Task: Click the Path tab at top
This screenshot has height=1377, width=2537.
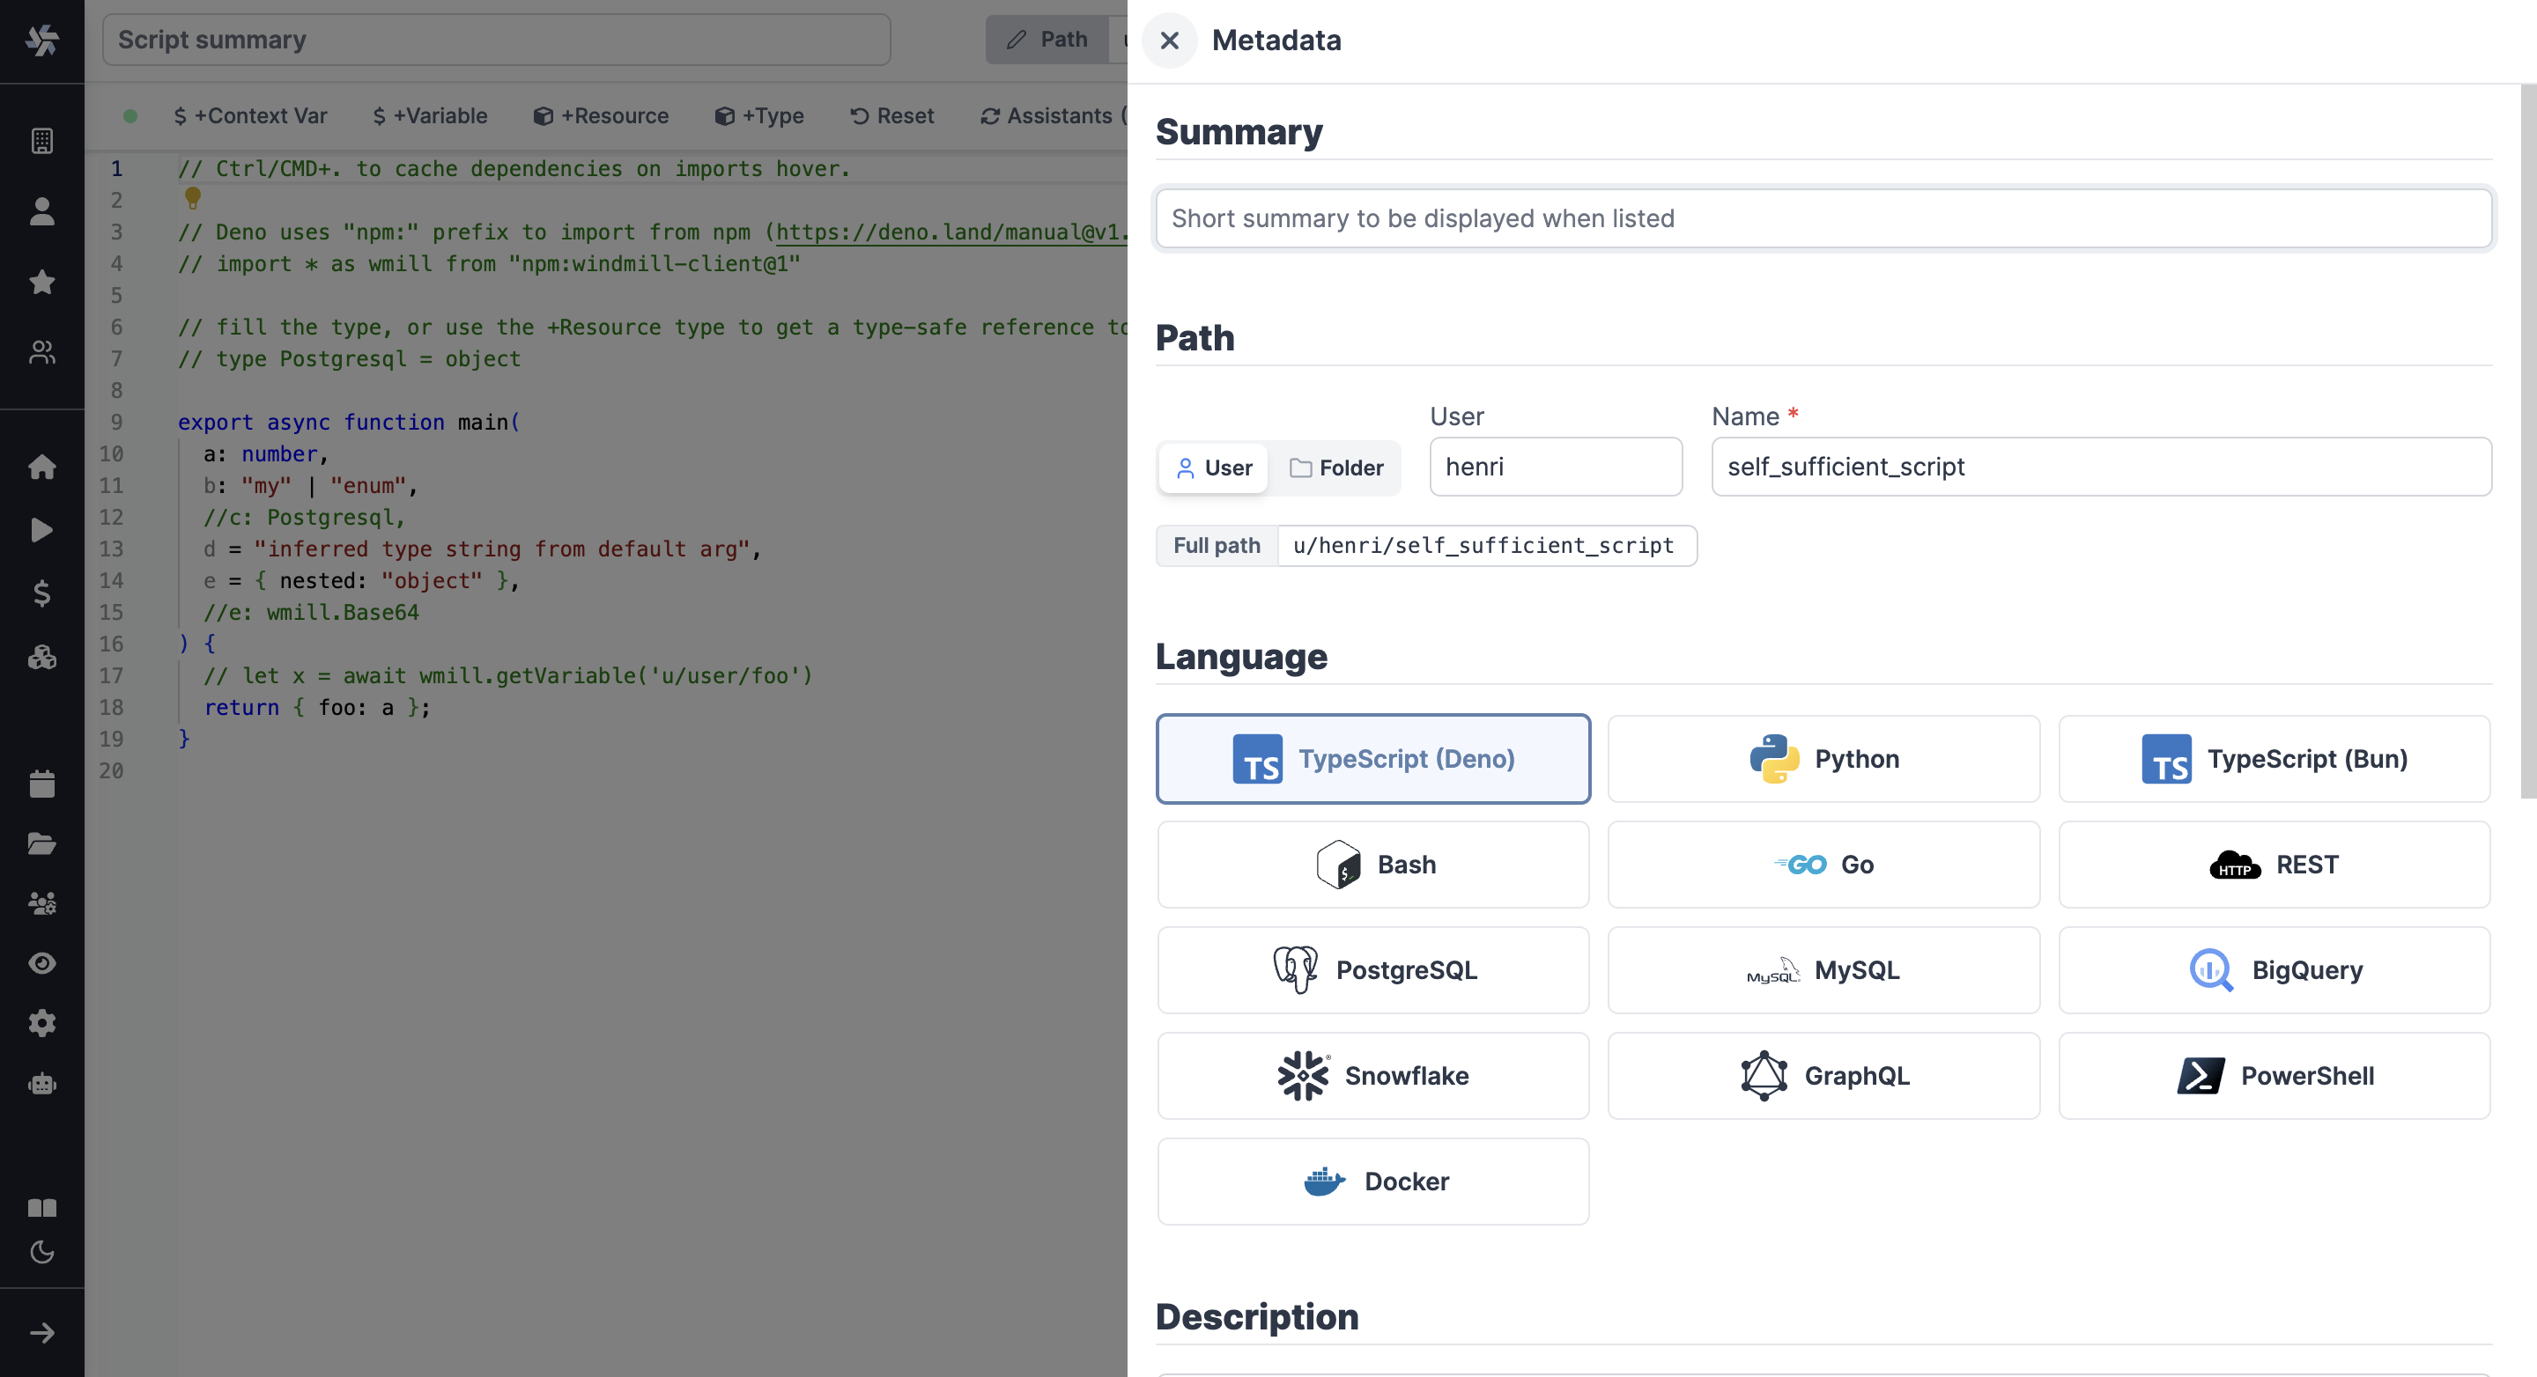Action: click(1047, 39)
